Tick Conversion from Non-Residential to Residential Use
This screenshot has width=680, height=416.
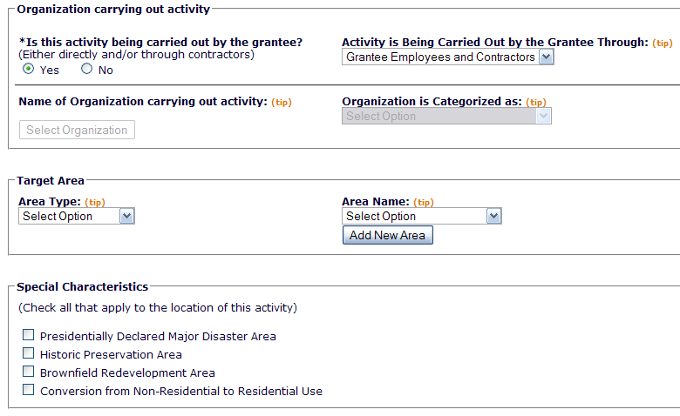[29, 390]
